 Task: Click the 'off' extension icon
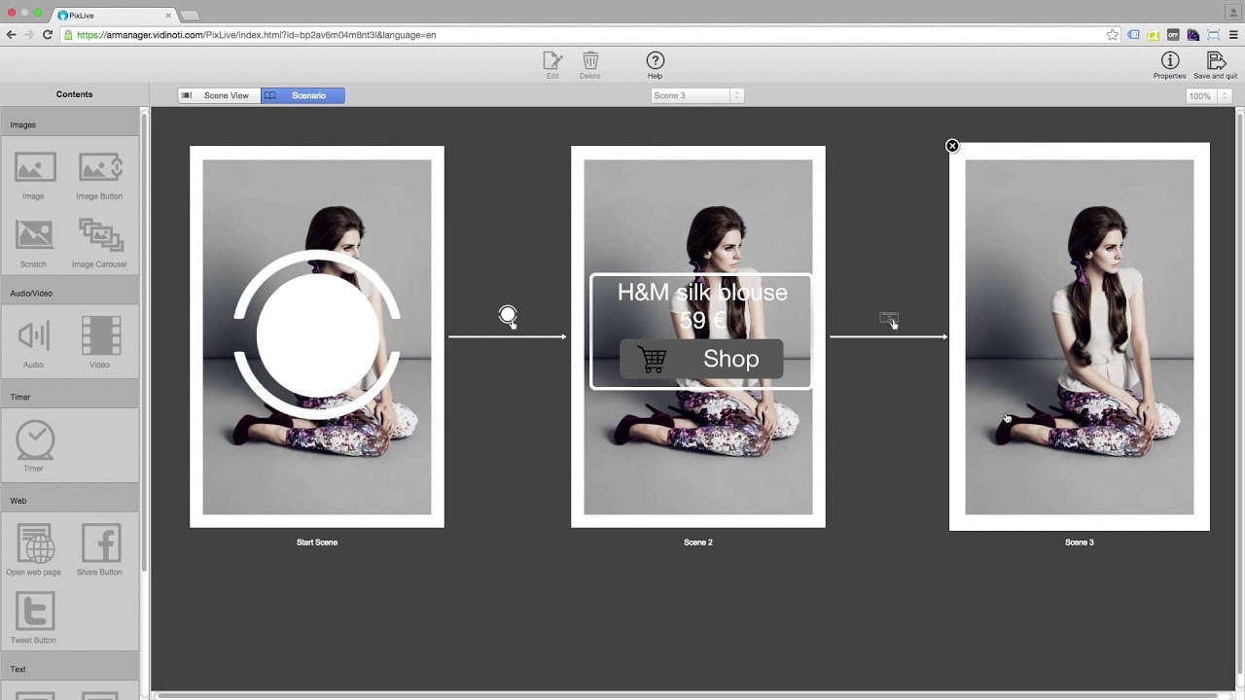click(1173, 35)
